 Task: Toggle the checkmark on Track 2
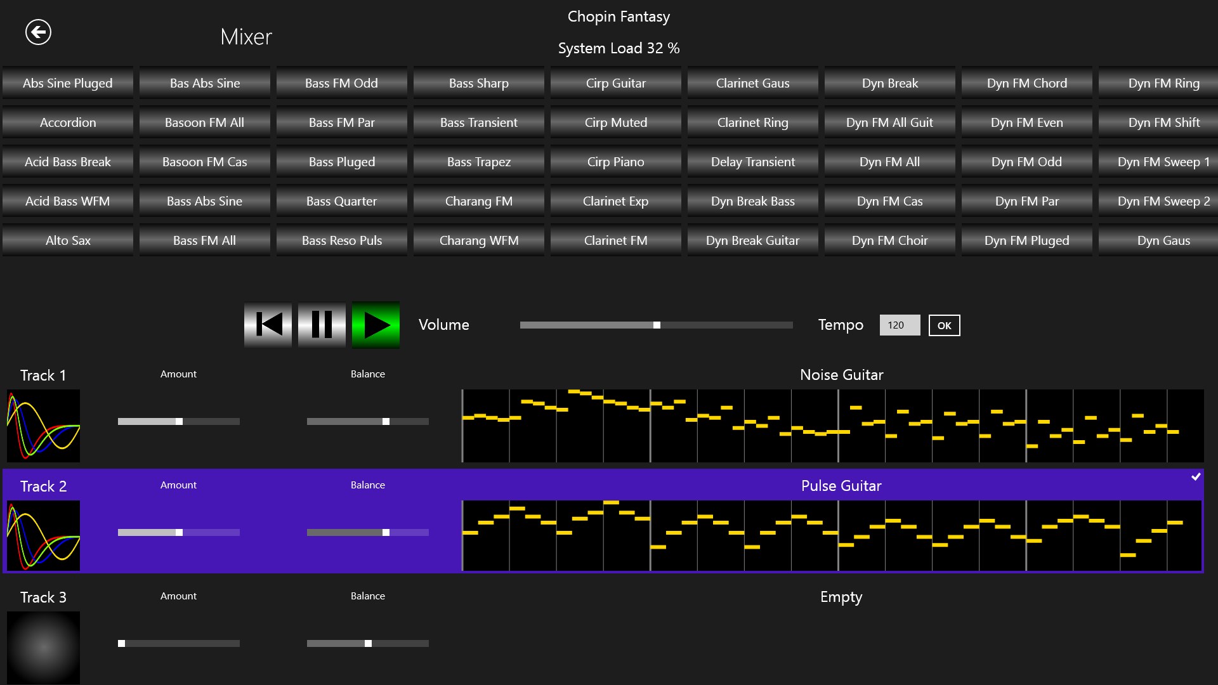click(x=1196, y=477)
